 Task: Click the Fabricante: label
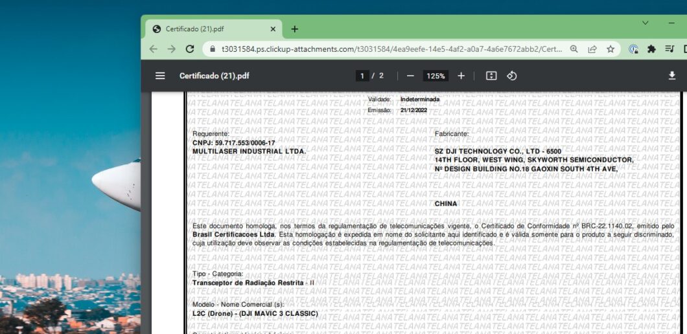(x=452, y=134)
